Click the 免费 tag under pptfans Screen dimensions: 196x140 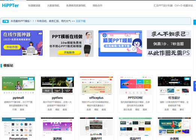(50, 109)
